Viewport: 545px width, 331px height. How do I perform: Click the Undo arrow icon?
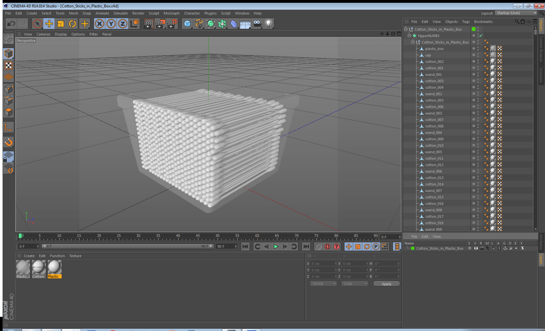coord(11,24)
